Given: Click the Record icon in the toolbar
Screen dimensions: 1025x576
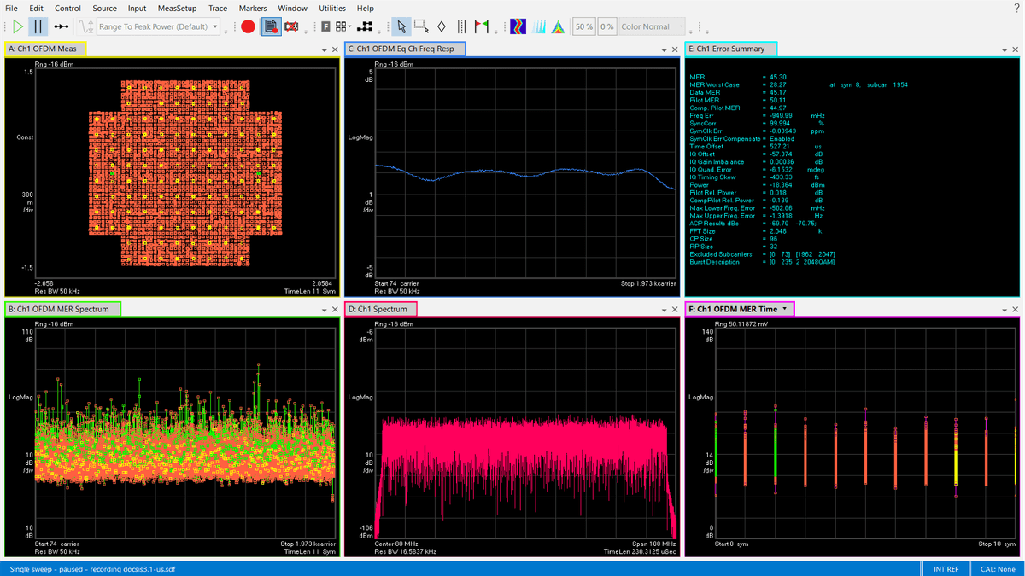Looking at the screenshot, I should coord(247,26).
